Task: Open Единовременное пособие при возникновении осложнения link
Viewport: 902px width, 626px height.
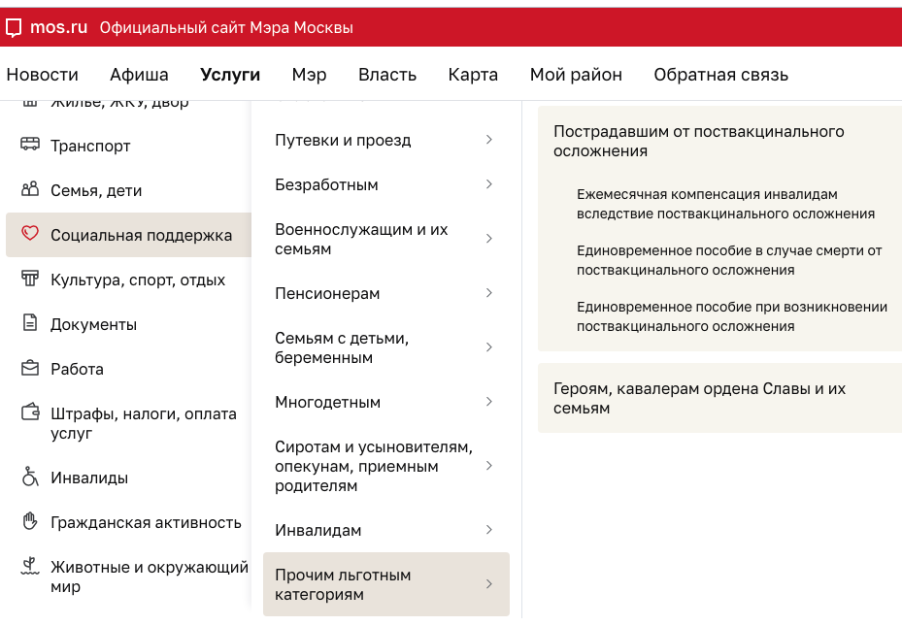Action: pos(732,316)
